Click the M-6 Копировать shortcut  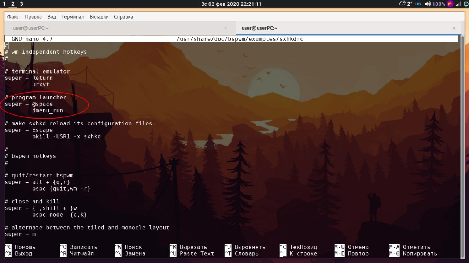pyautogui.click(x=413, y=253)
